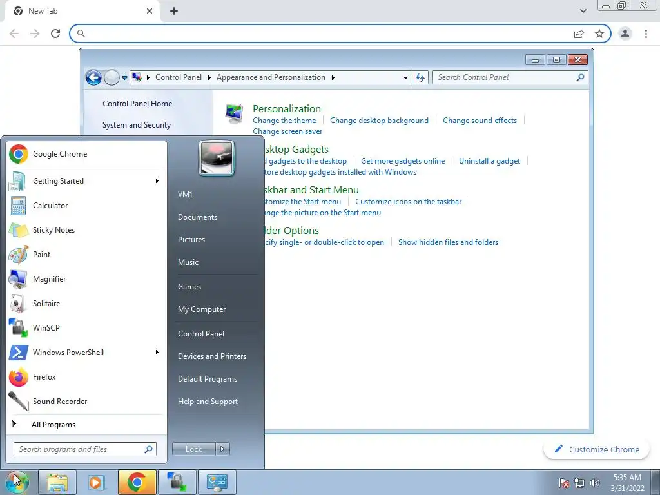
Task: Open WinSCP from the Start menu
Action: (x=87, y=327)
